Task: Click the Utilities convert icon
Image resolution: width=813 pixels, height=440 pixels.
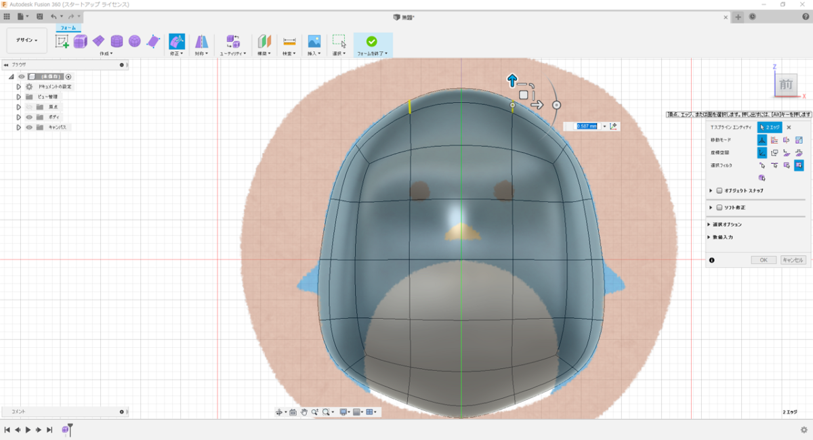Action: 233,41
